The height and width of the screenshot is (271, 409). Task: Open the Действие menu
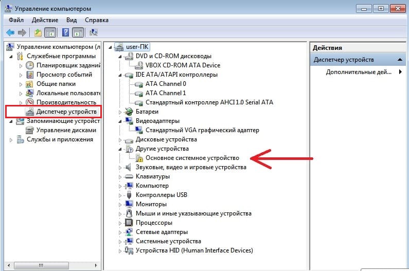(45, 20)
